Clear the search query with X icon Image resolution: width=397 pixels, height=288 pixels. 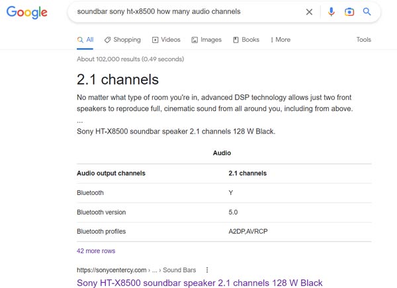309,12
